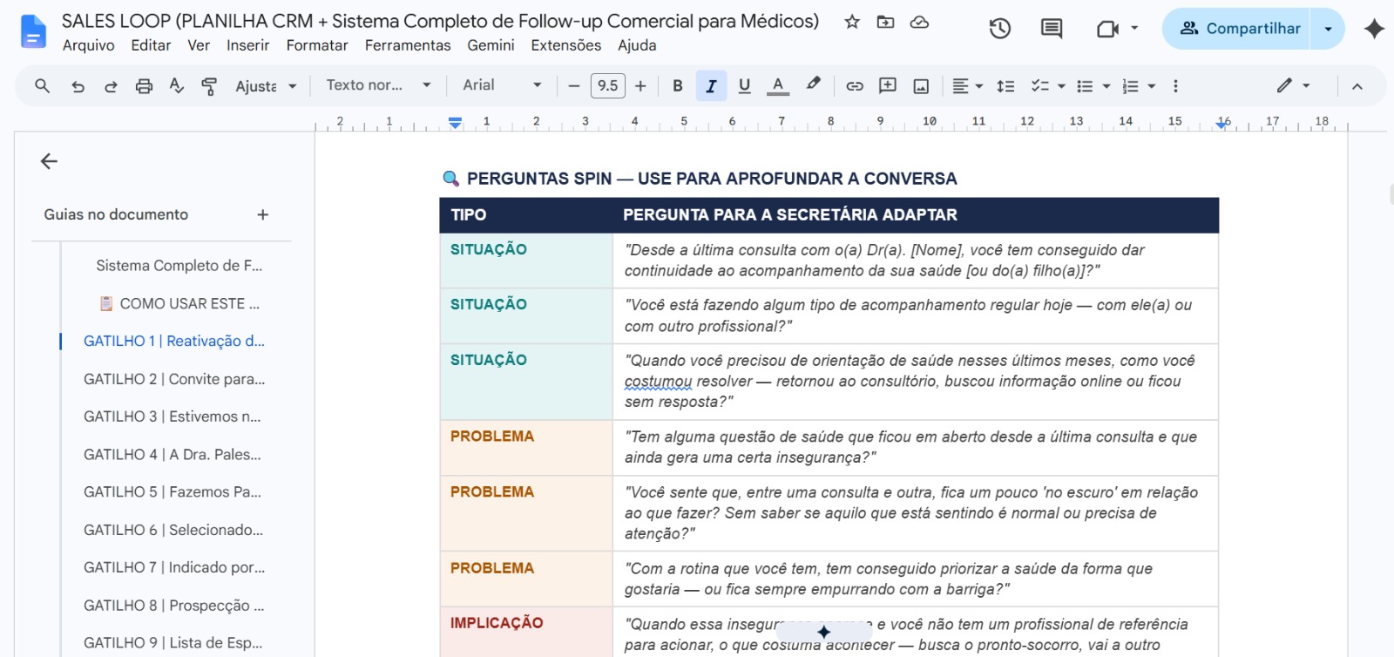Go to GATILHO 2 outline heading
Viewport: 1394px width, 657px height.
click(174, 379)
